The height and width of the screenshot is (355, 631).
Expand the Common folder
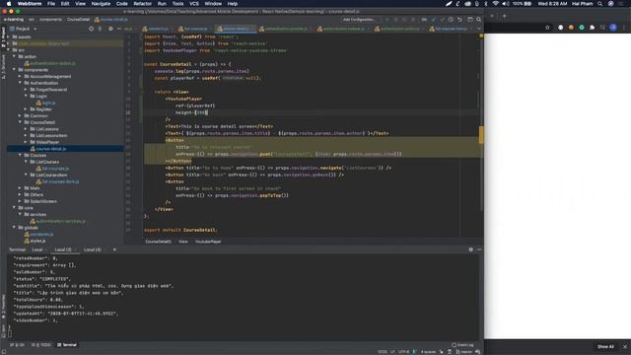click(20, 115)
